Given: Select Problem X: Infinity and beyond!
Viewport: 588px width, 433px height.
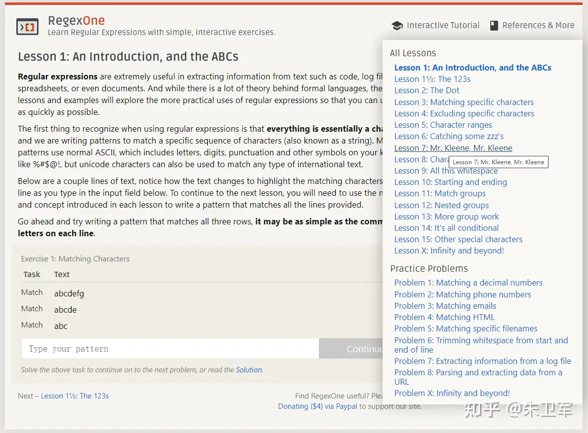Looking at the screenshot, I should click(452, 393).
